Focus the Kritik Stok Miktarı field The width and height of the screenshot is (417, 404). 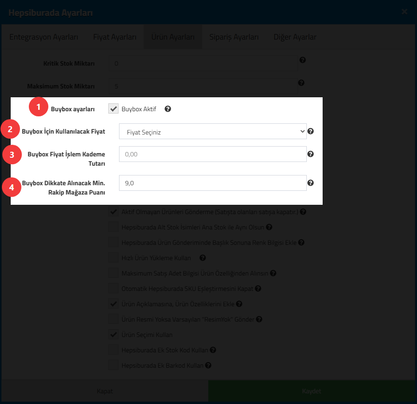pos(203,63)
